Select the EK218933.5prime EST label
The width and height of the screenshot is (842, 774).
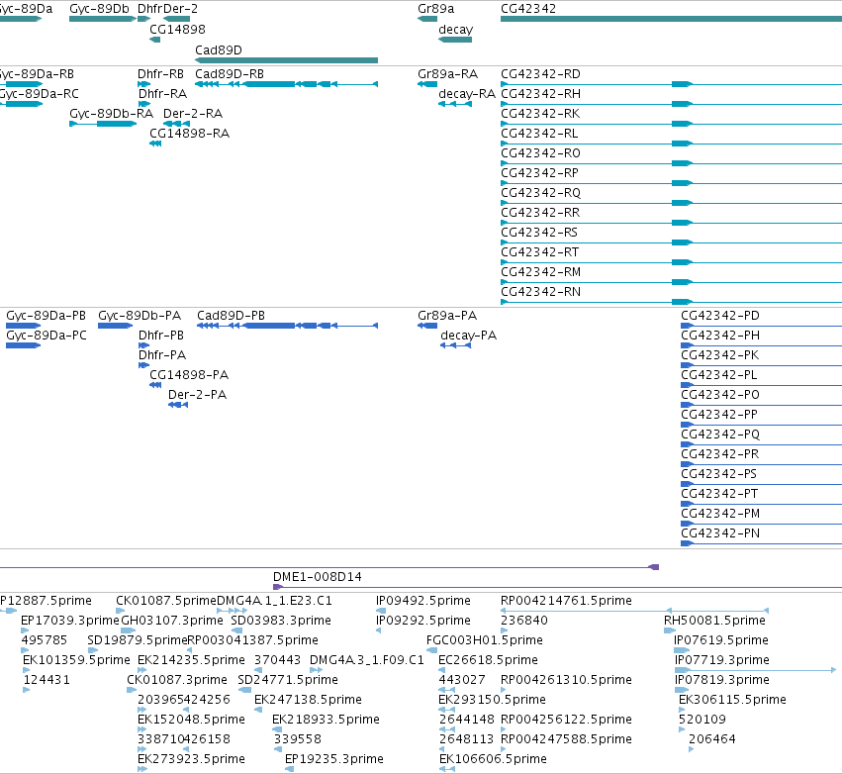[x=326, y=720]
